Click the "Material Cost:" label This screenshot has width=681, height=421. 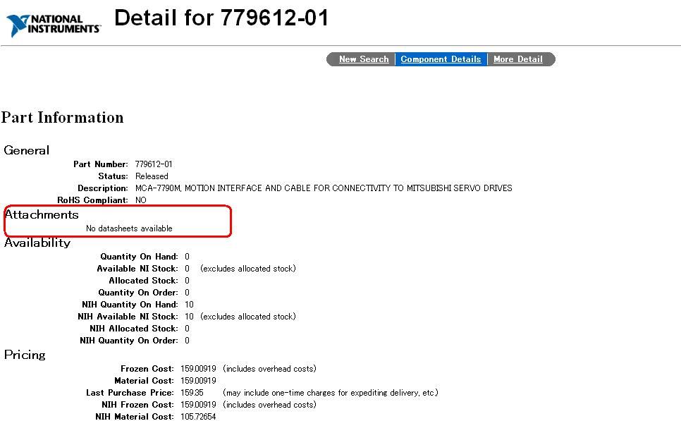click(144, 381)
